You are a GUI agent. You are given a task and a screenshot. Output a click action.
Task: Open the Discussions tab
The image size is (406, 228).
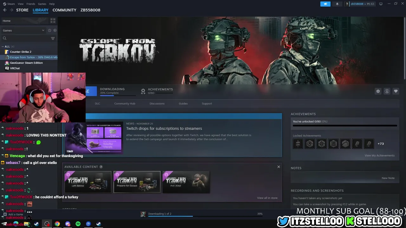click(157, 104)
